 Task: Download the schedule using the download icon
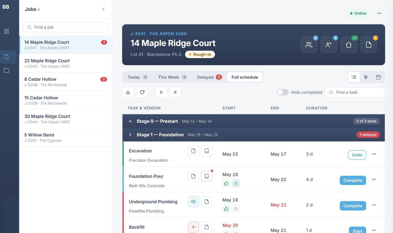click(x=128, y=92)
